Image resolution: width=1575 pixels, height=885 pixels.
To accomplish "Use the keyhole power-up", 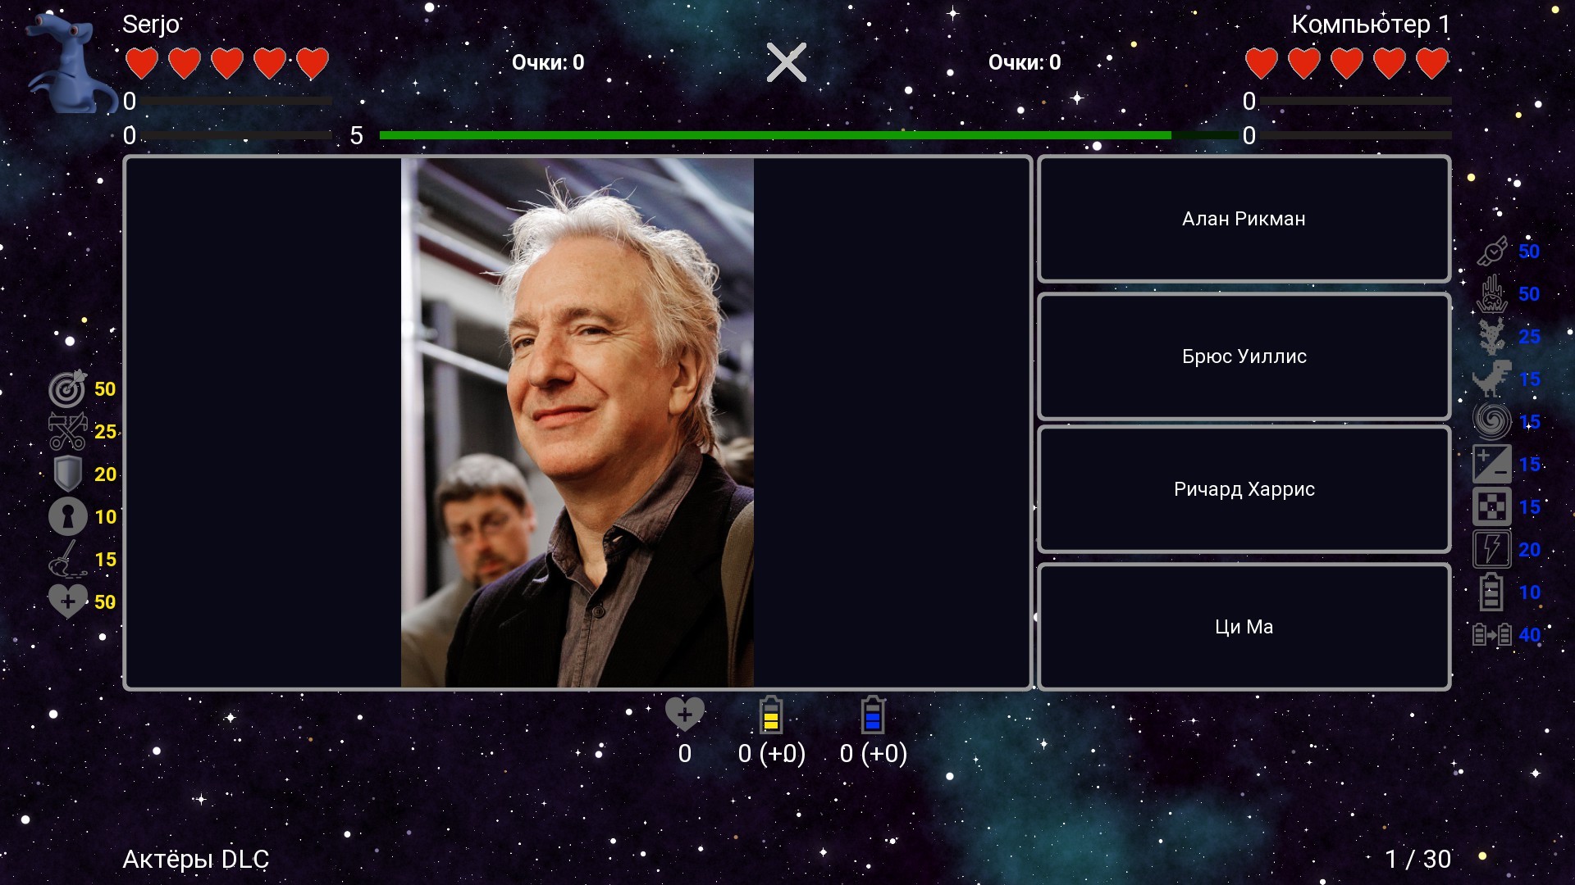I will pyautogui.click(x=67, y=517).
